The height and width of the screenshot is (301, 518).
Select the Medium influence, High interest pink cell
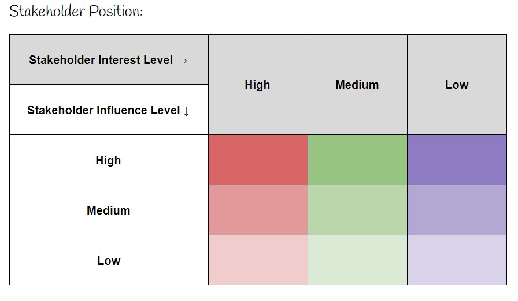click(258, 210)
